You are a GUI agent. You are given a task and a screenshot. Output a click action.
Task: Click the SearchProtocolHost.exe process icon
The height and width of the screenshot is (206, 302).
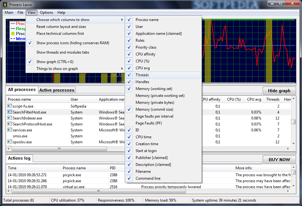(10, 124)
